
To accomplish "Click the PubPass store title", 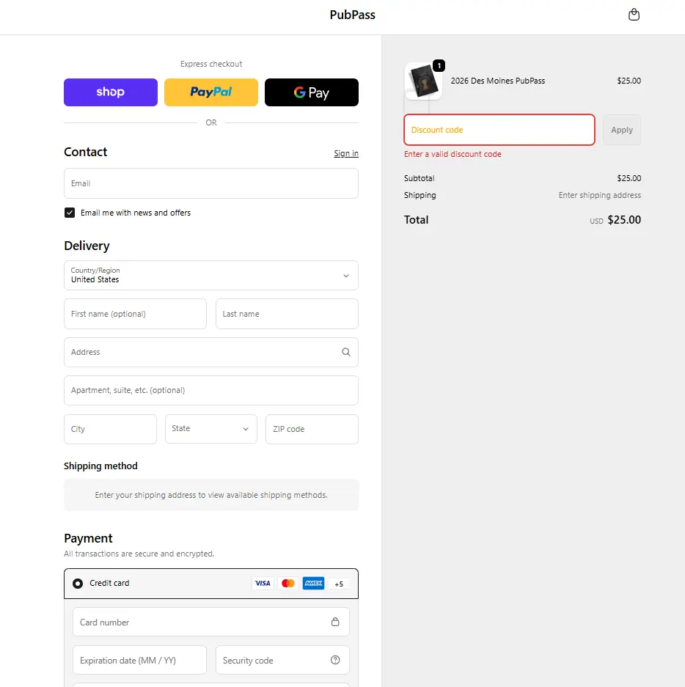I will tap(352, 15).
